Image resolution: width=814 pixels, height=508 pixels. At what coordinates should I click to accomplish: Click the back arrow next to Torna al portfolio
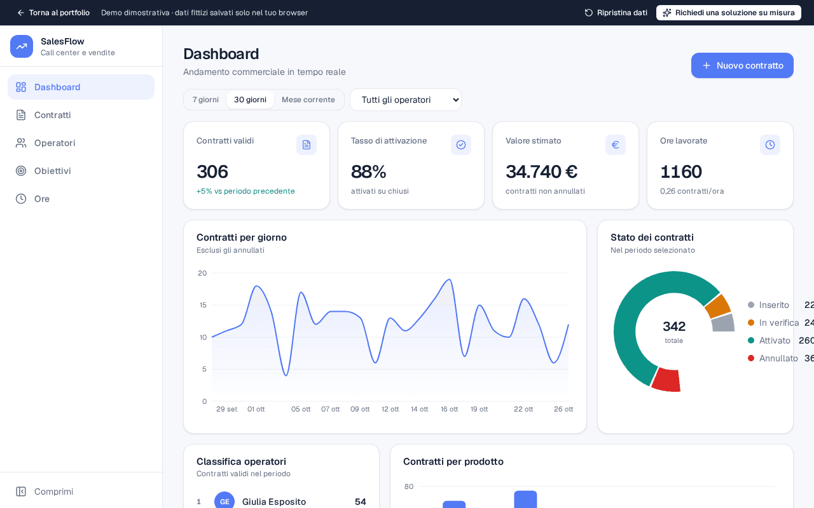21,13
